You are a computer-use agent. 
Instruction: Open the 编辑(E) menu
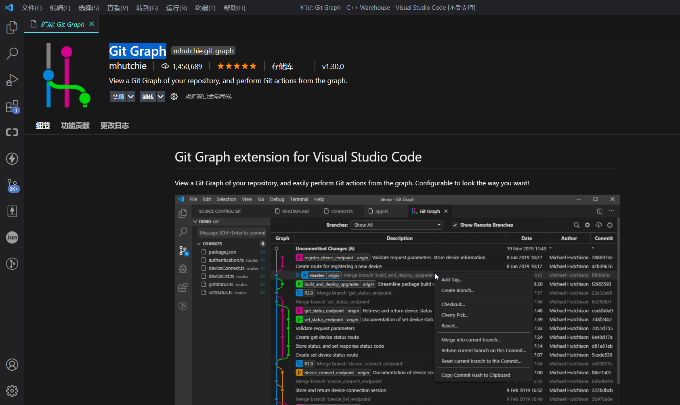60,8
